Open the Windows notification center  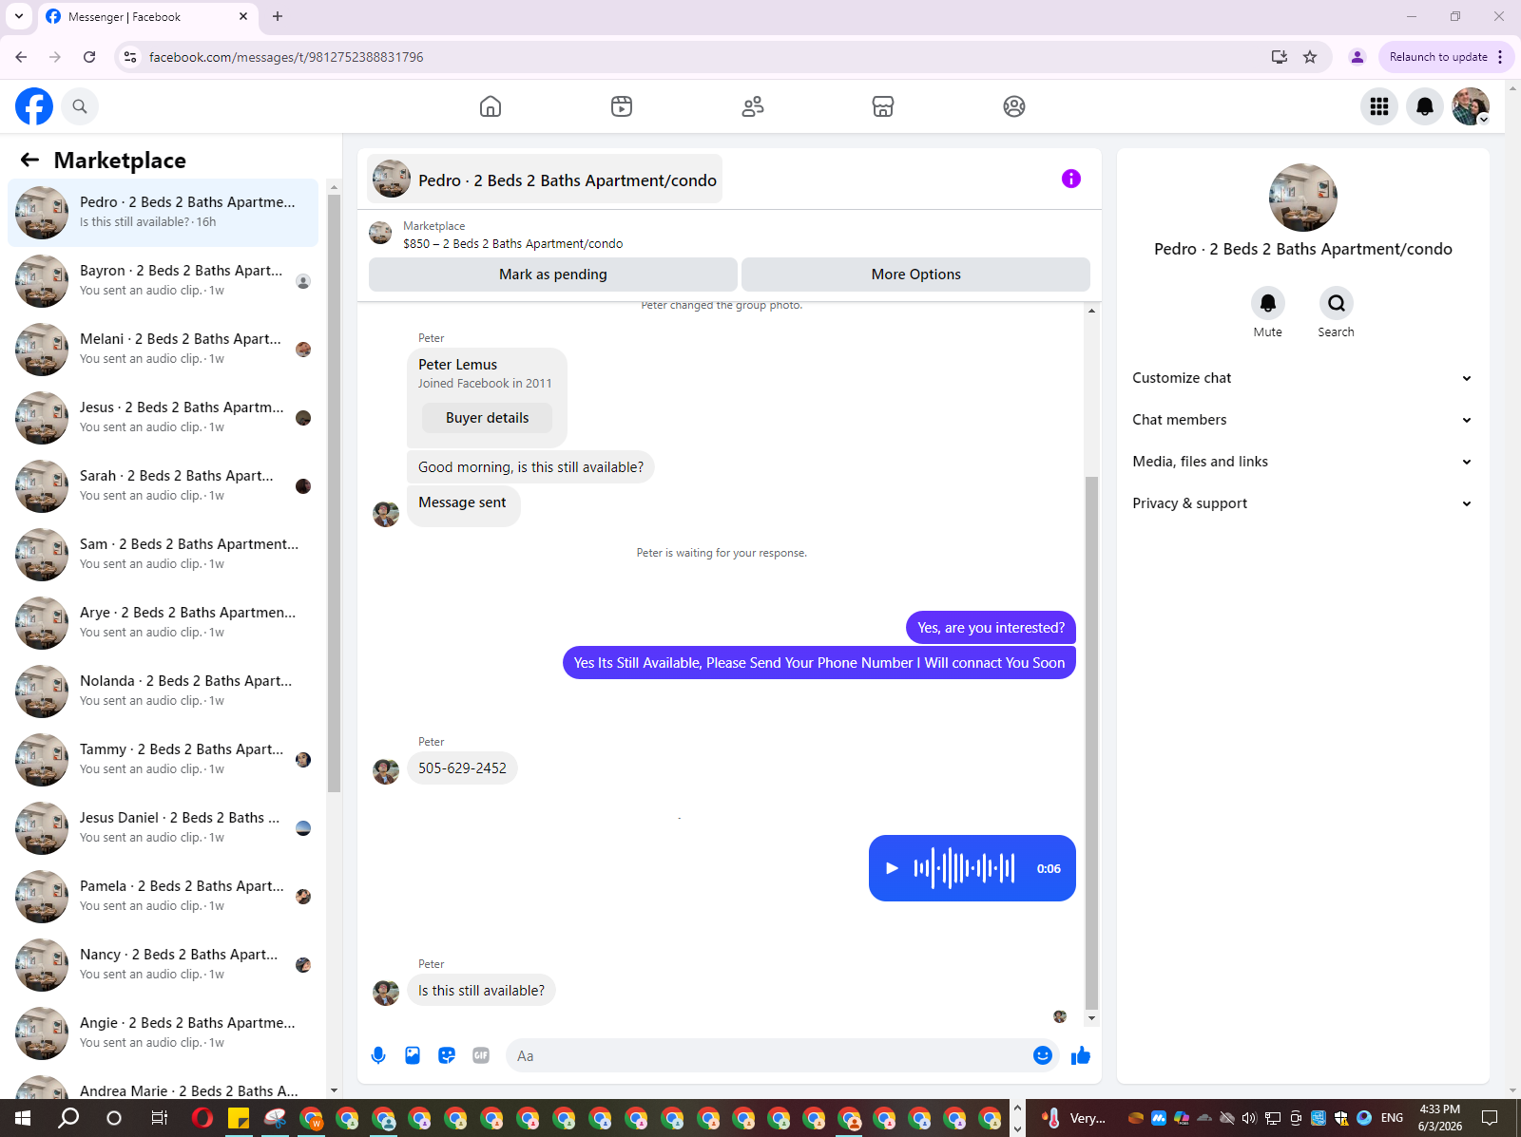point(1490,1118)
